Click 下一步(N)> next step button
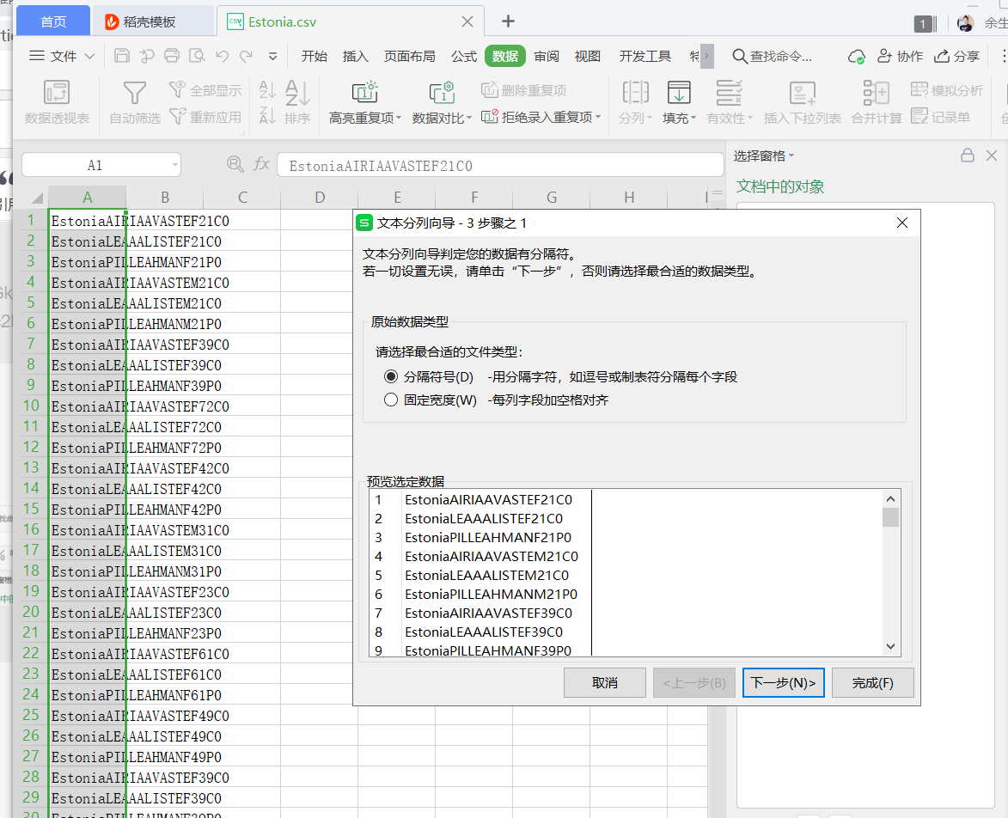The height and width of the screenshot is (818, 1008). 783,682
